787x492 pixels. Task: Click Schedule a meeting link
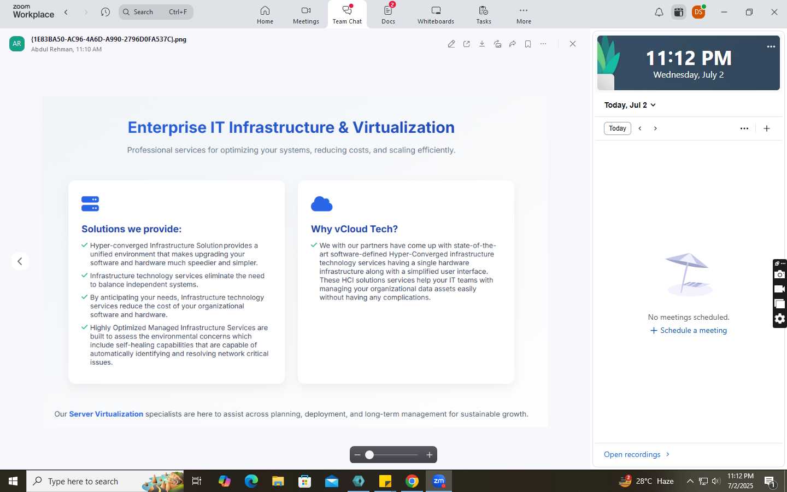click(x=689, y=330)
